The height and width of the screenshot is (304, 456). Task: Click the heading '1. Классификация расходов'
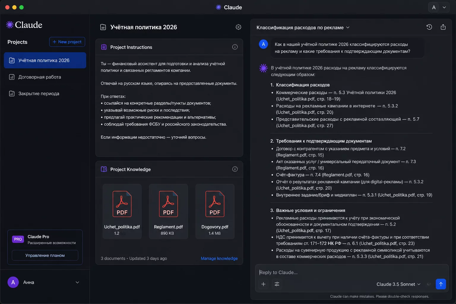point(300,85)
